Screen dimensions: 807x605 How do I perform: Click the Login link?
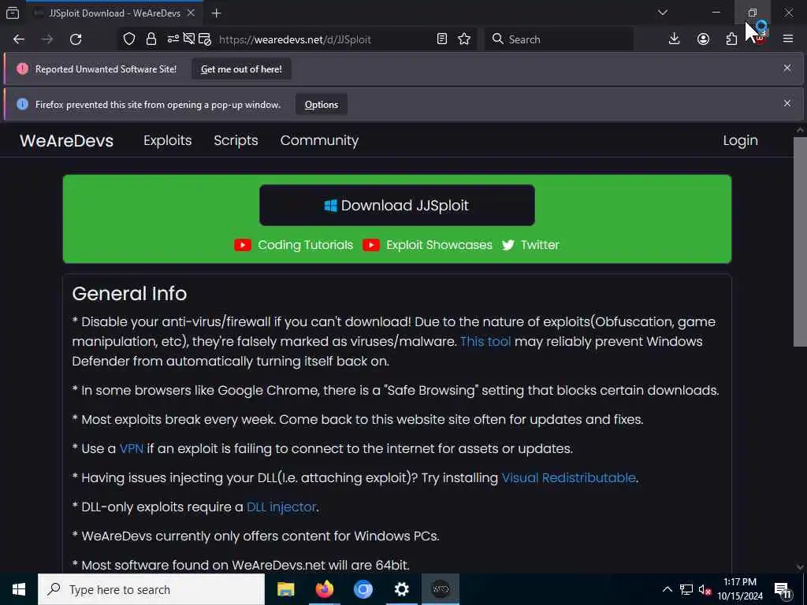(740, 140)
